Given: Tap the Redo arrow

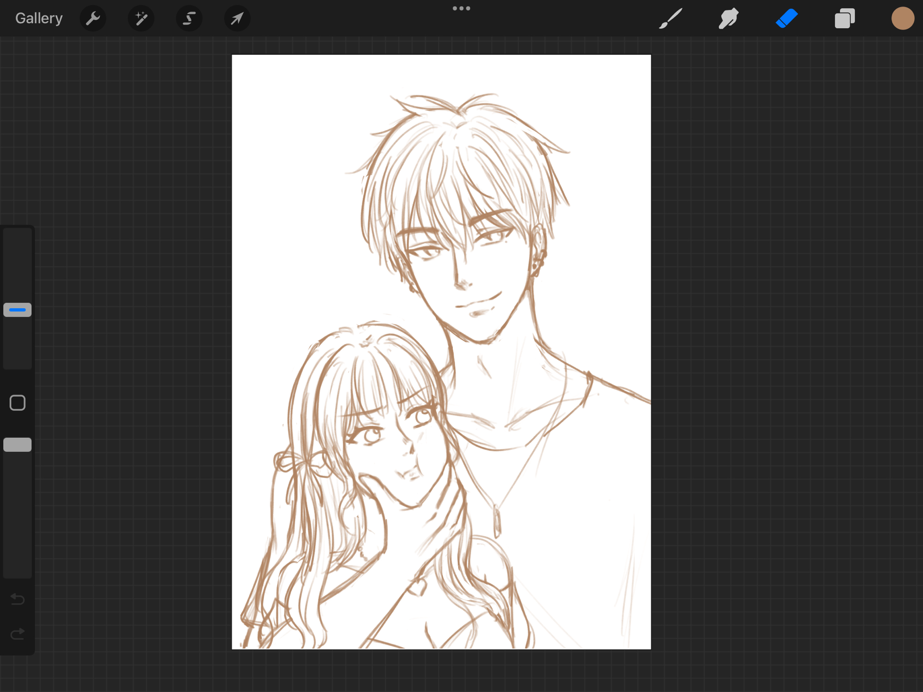Looking at the screenshot, I should pos(18,634).
